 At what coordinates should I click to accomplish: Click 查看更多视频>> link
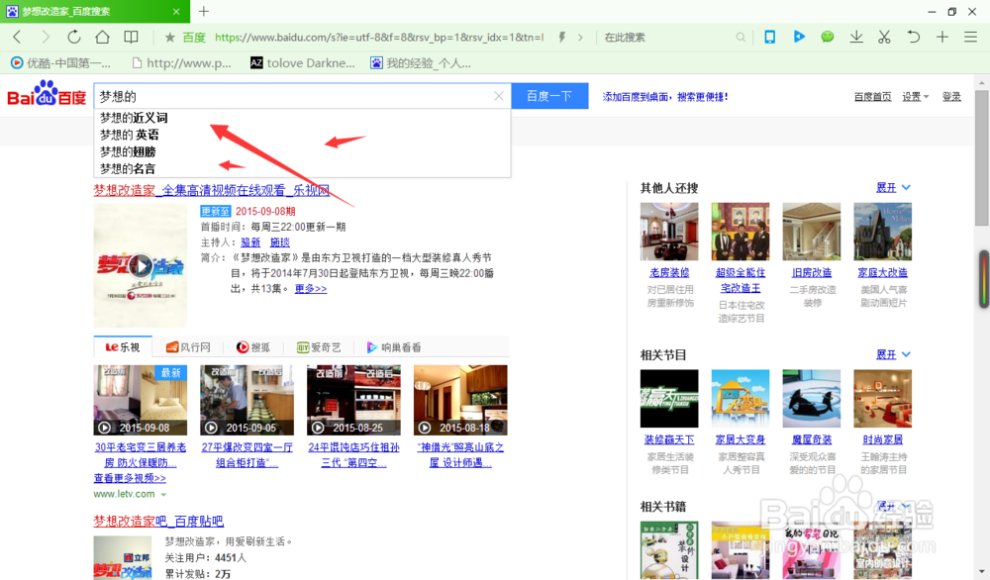(130, 478)
